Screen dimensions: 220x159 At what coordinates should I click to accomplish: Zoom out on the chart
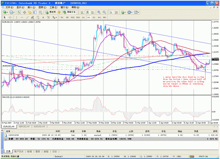[104, 12]
